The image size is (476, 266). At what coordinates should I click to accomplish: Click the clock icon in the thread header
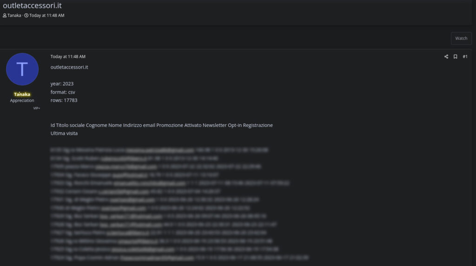tap(26, 15)
